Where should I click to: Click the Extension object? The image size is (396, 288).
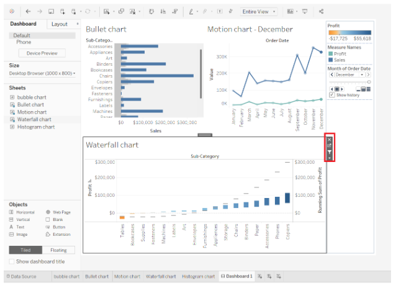point(61,235)
